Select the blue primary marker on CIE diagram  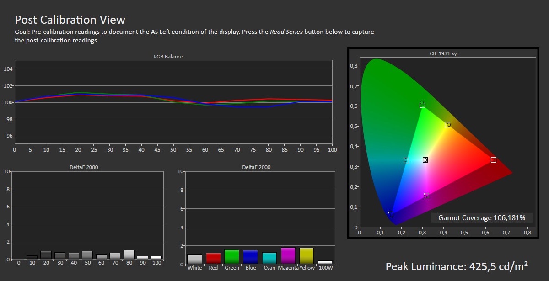tap(391, 214)
